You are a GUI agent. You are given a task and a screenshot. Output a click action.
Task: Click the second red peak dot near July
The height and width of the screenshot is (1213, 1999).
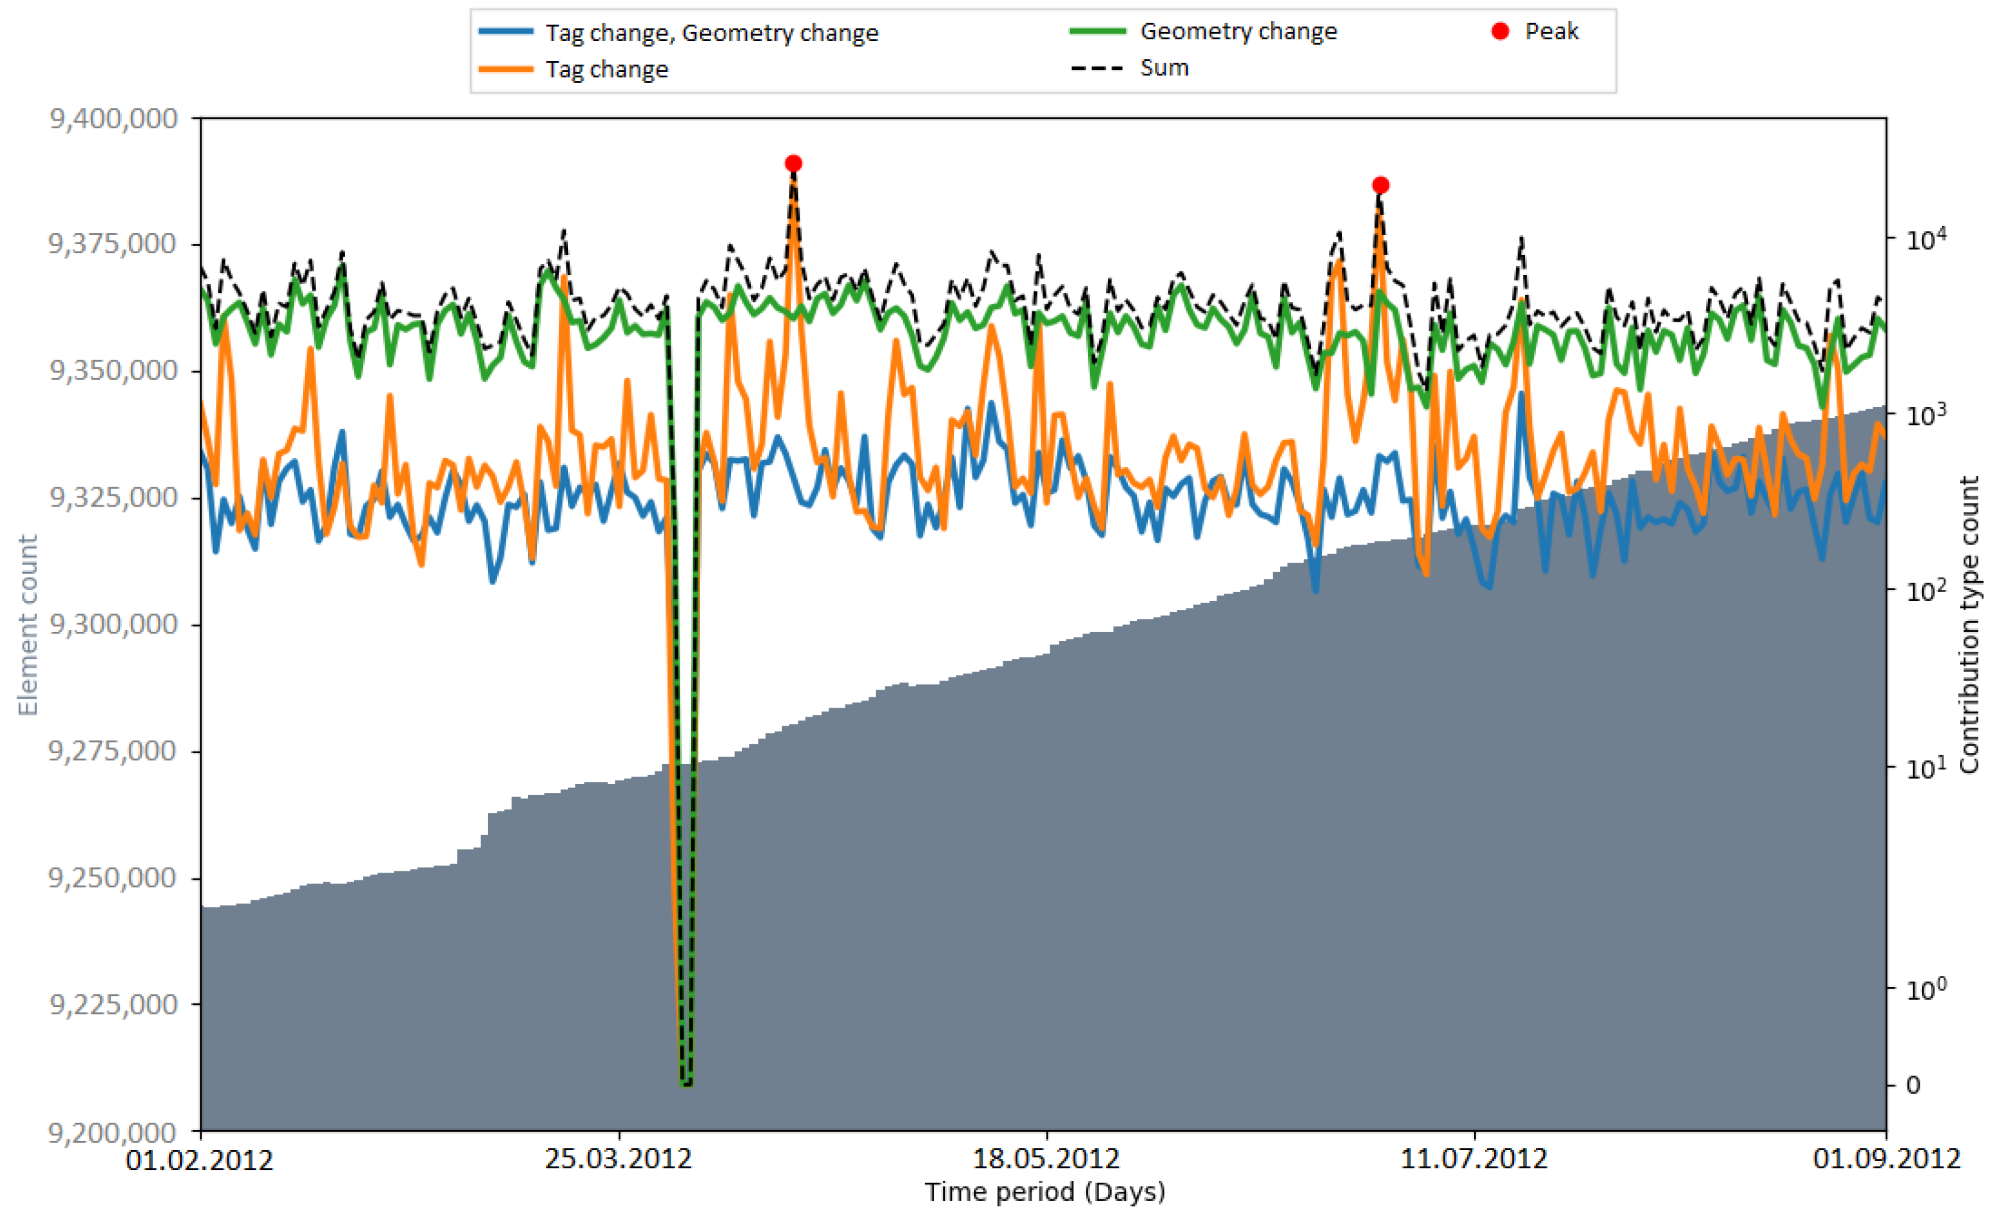[x=1380, y=186]
